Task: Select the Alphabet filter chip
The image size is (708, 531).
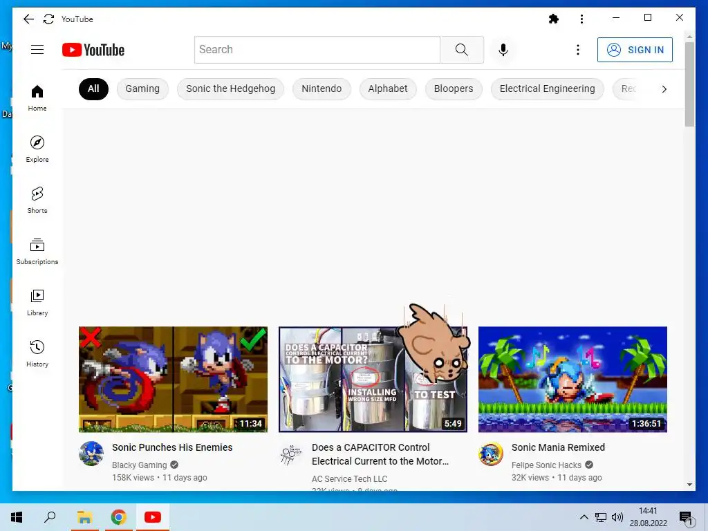Action: [388, 89]
